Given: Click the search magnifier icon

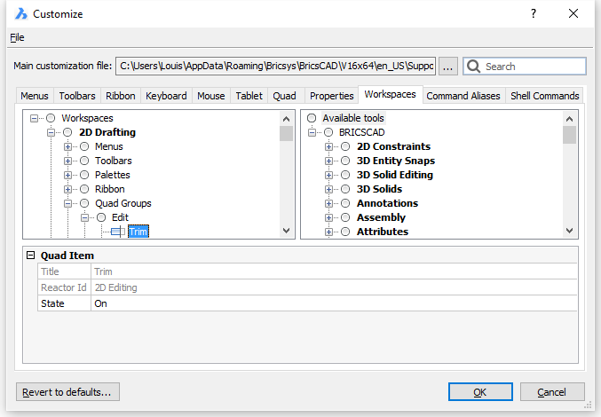Looking at the screenshot, I should click(473, 67).
